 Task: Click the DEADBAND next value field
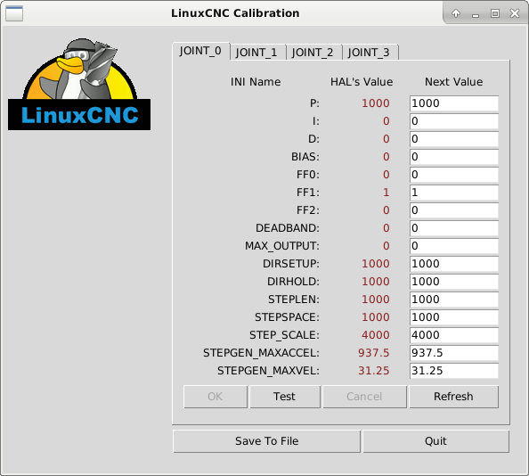[454, 228]
